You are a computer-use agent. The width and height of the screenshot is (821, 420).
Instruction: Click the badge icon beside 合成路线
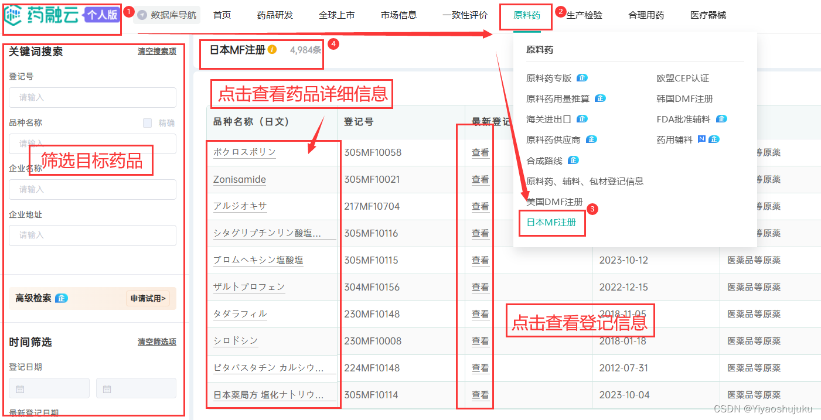tap(573, 160)
